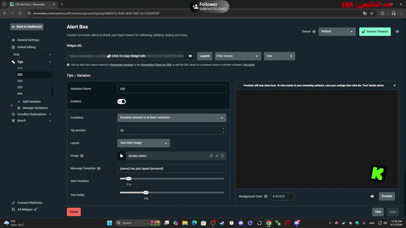Click microphone icon in system tray

tap(364, 223)
